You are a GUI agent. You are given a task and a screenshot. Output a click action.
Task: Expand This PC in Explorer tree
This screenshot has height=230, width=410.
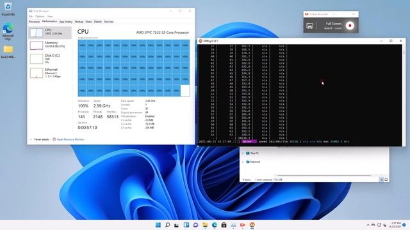click(x=243, y=153)
